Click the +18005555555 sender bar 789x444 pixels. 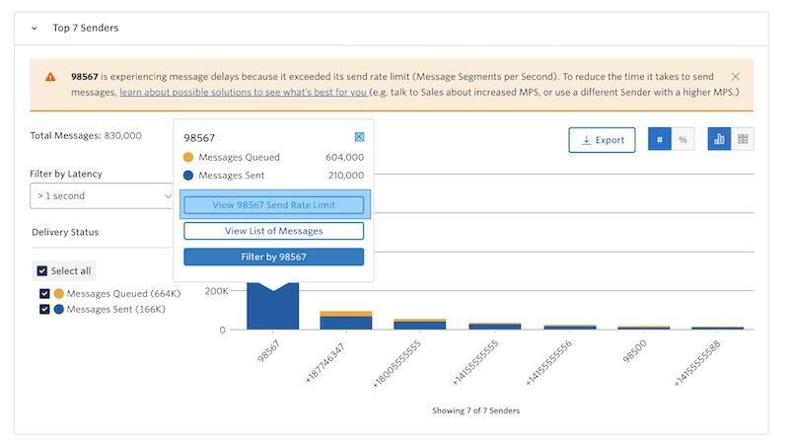[420, 324]
